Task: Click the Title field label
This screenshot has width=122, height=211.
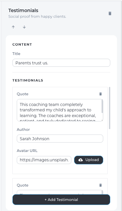Action: [x=16, y=54]
